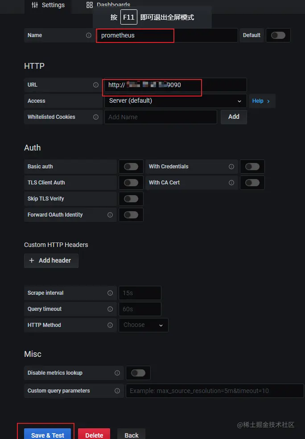The width and height of the screenshot is (305, 439).
Task: Click the Add button for whitelisted cookies
Action: tap(234, 117)
